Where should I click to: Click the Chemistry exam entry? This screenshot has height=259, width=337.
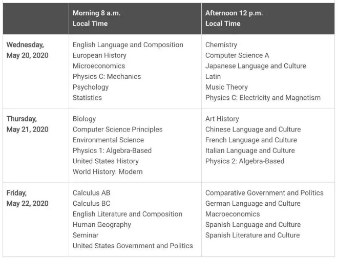tap(221, 45)
